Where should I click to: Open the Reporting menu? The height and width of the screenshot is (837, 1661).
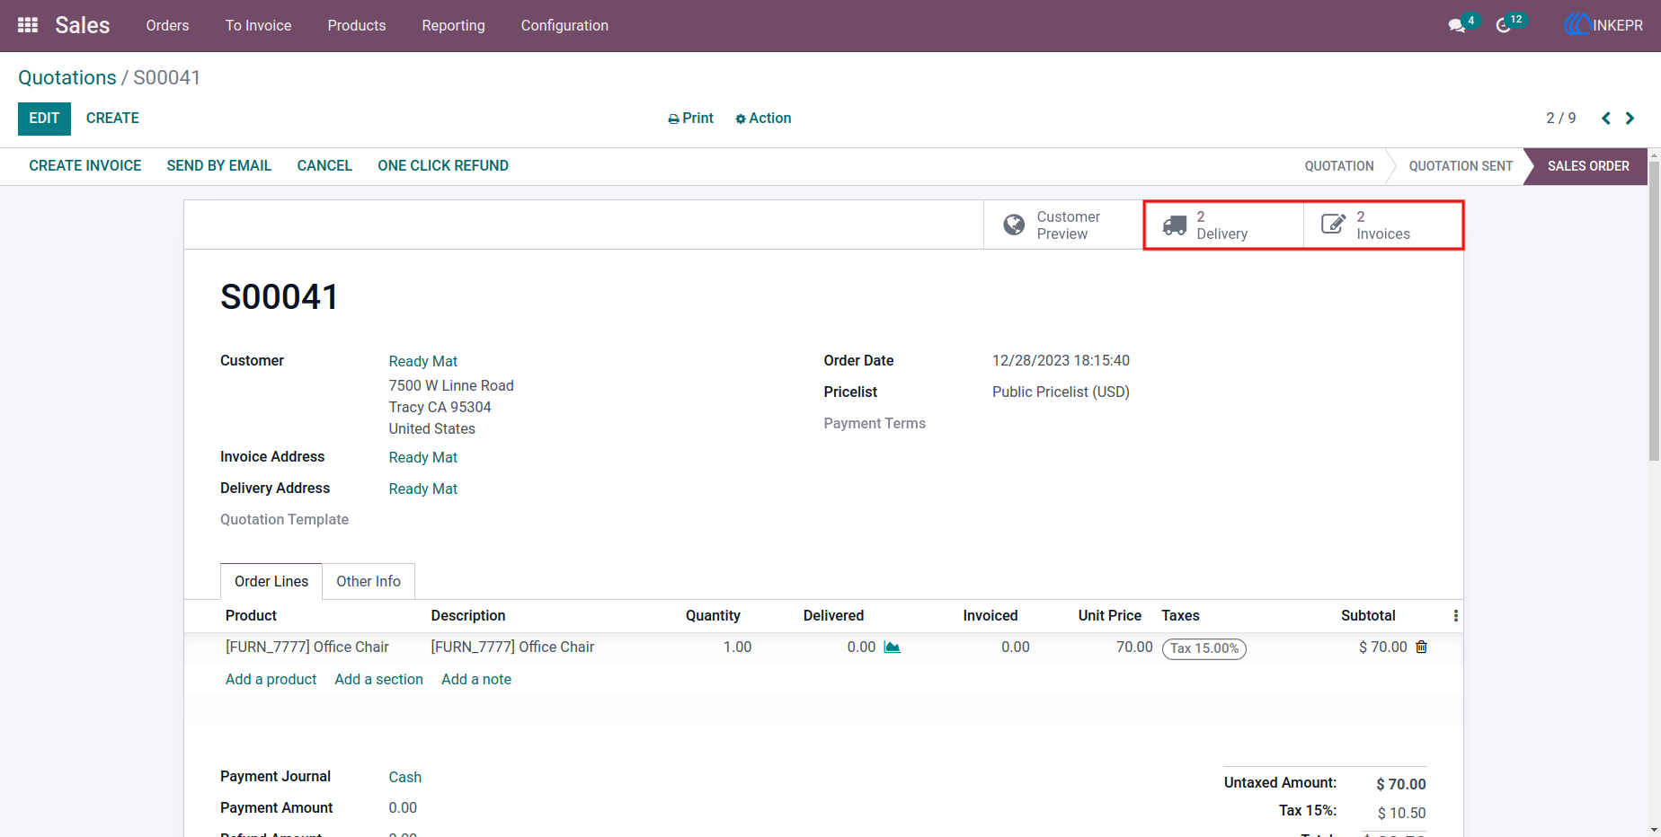coord(454,25)
